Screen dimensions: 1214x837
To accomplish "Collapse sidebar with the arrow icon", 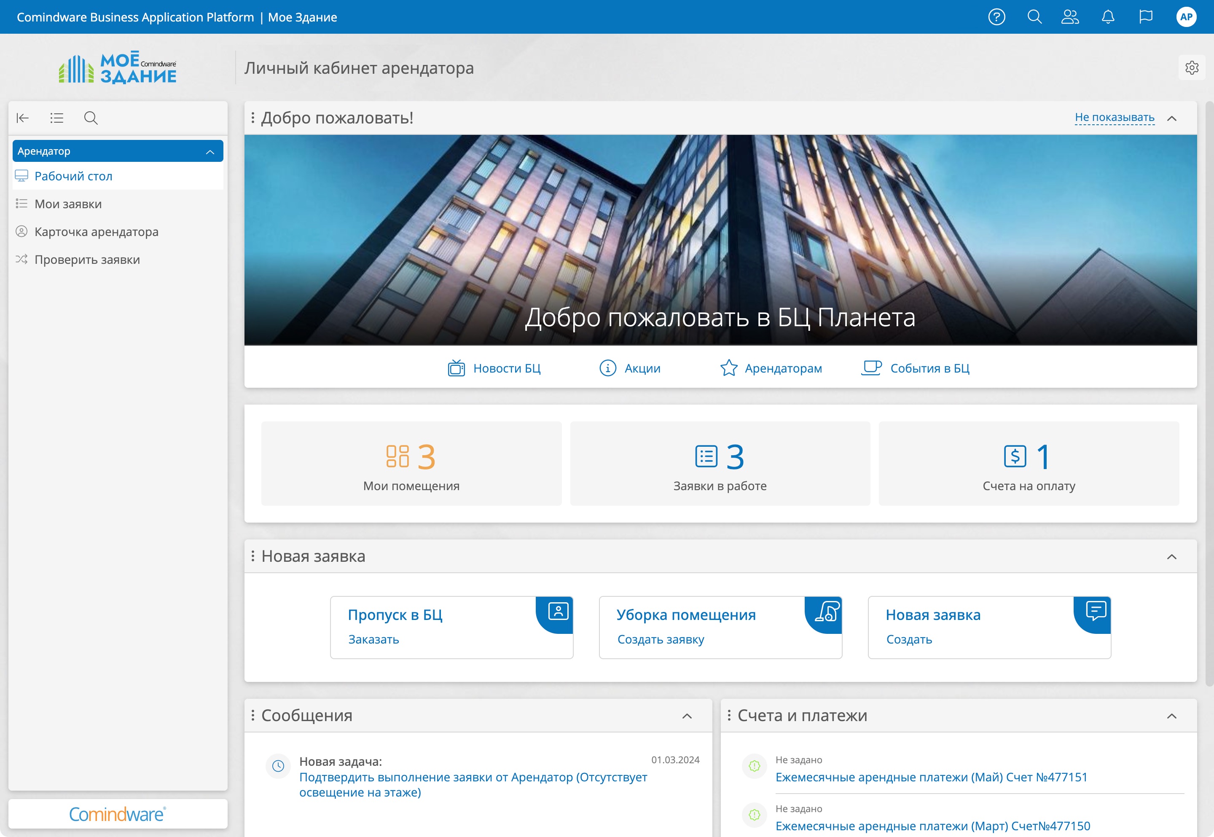I will 22,118.
